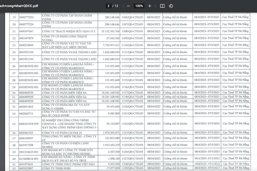The width and height of the screenshot is (257, 171).
Task: Click tax code 0400777224 in row 19
Action: coord(26,17)
